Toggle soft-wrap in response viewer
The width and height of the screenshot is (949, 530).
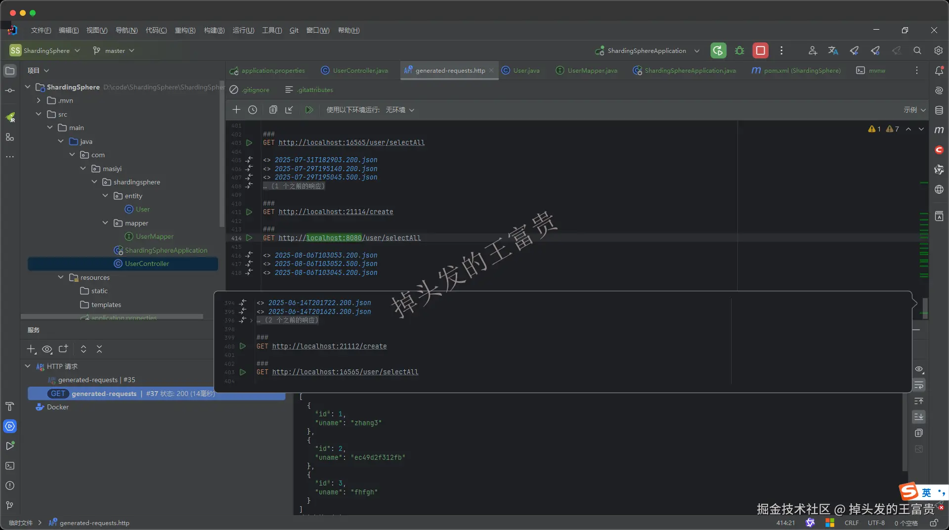(x=919, y=385)
